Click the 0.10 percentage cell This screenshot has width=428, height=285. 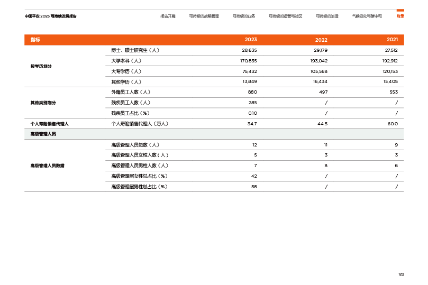(x=252, y=113)
